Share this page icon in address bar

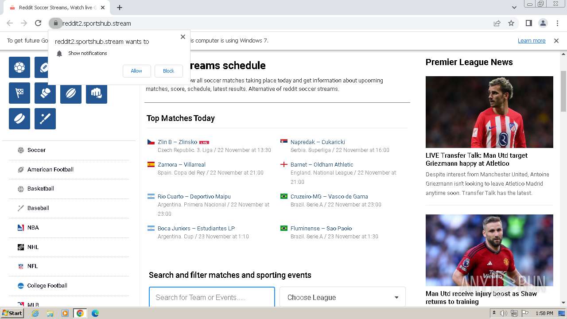(497, 23)
